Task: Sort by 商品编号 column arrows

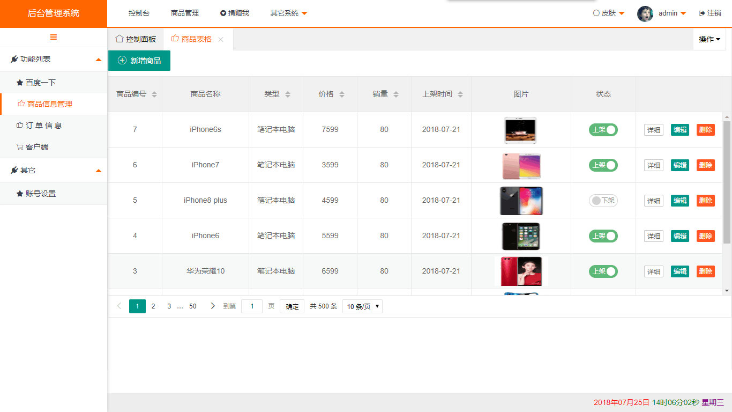Action: 154,94
